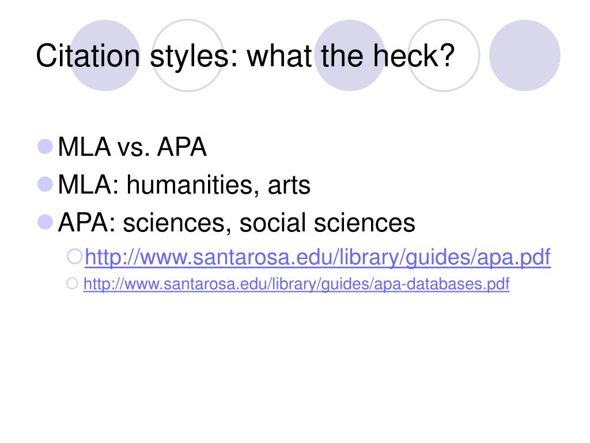The height and width of the screenshot is (443, 590).
Task: Click the slide title "Citation styles: what the heck?"
Action: pos(245,57)
